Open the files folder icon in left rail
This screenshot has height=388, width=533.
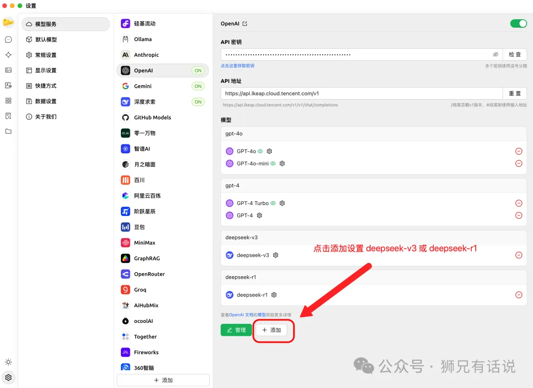tap(8, 131)
